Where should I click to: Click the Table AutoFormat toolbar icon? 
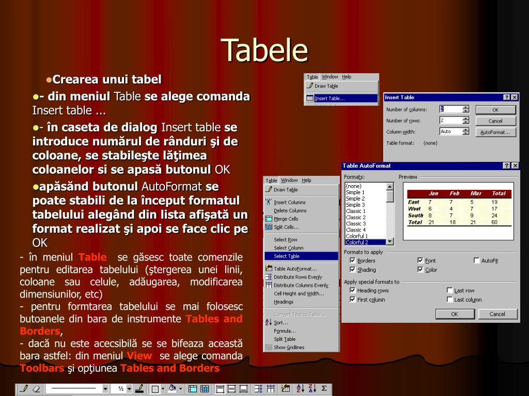coord(285,389)
